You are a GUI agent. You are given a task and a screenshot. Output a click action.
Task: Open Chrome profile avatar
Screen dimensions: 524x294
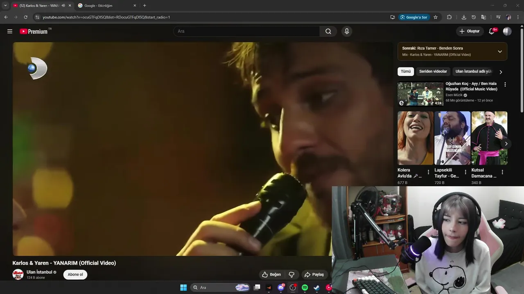pos(508,17)
